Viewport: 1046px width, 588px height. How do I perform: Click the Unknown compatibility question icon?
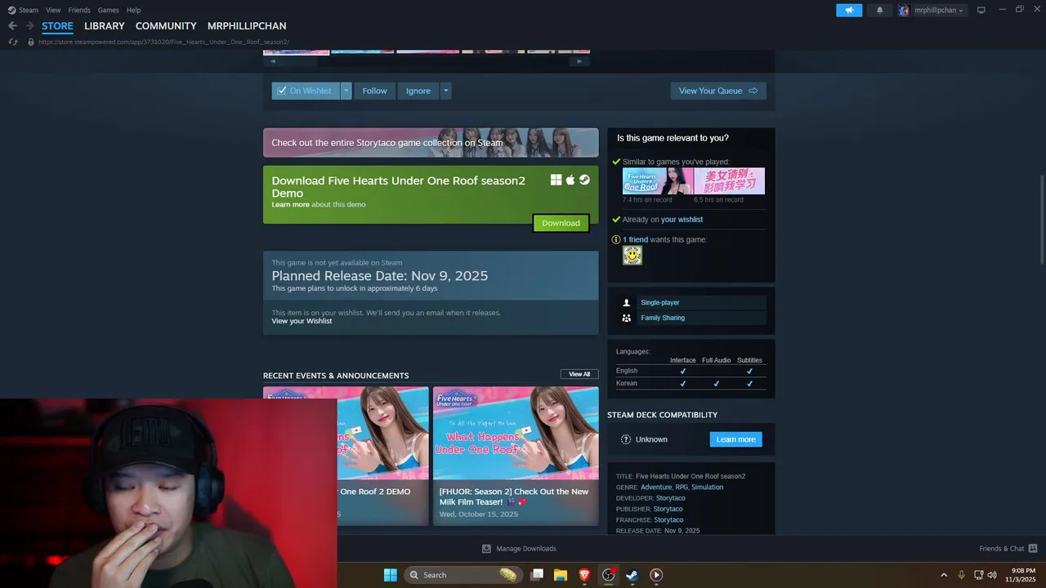click(626, 439)
